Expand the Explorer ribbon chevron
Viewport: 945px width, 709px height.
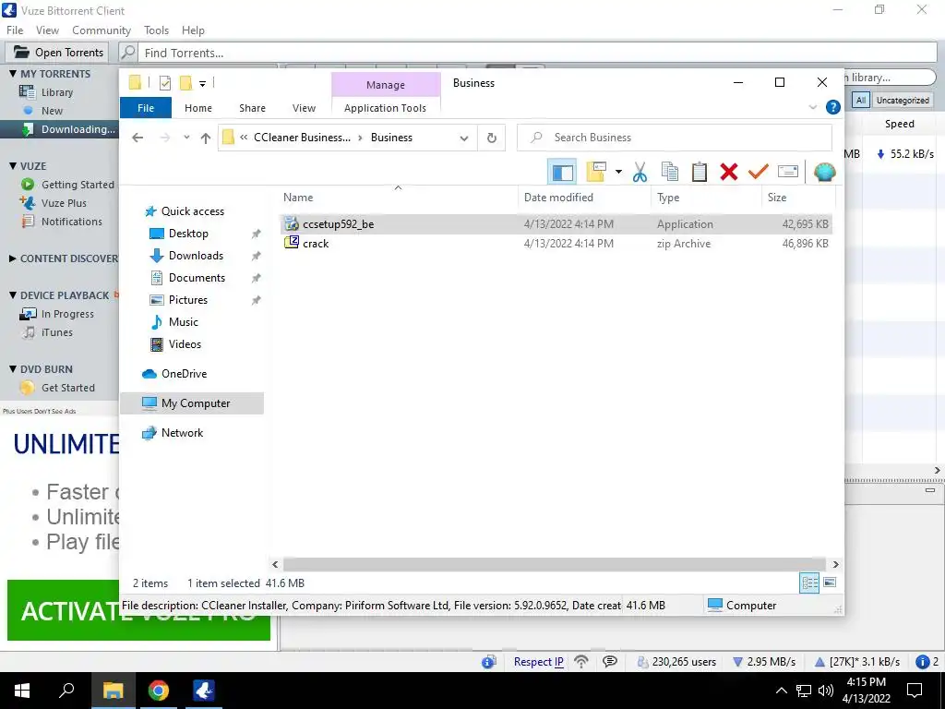812,107
